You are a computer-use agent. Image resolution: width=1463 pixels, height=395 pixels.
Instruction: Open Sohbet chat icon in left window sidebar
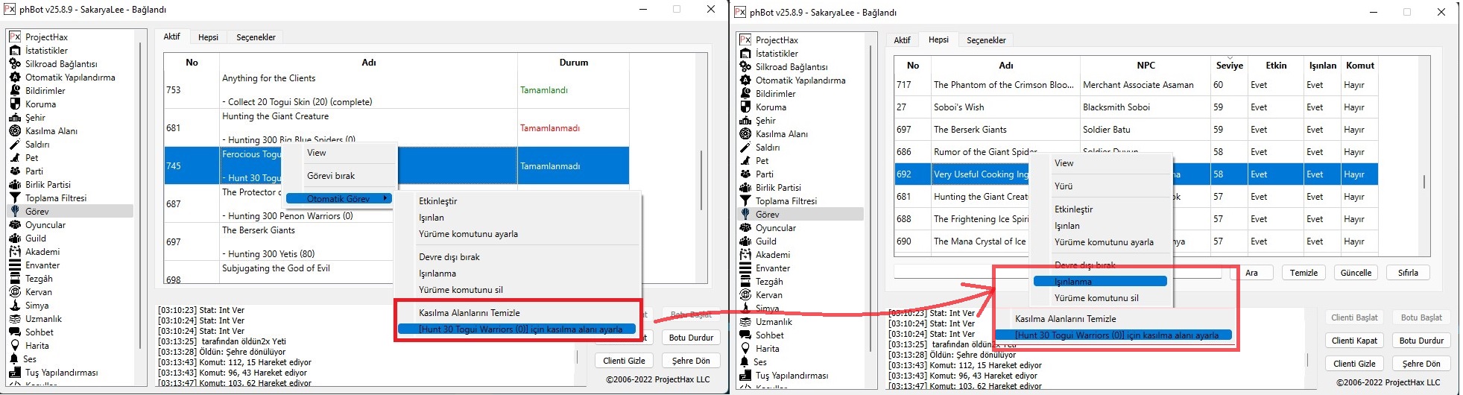[15, 332]
